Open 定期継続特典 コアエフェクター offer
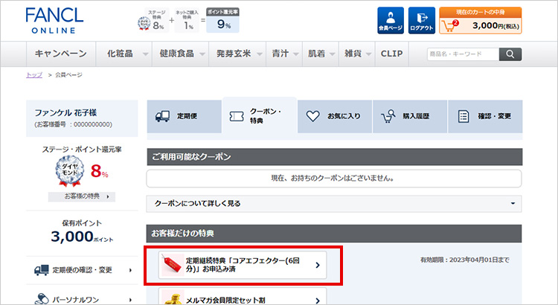 pos(243,265)
